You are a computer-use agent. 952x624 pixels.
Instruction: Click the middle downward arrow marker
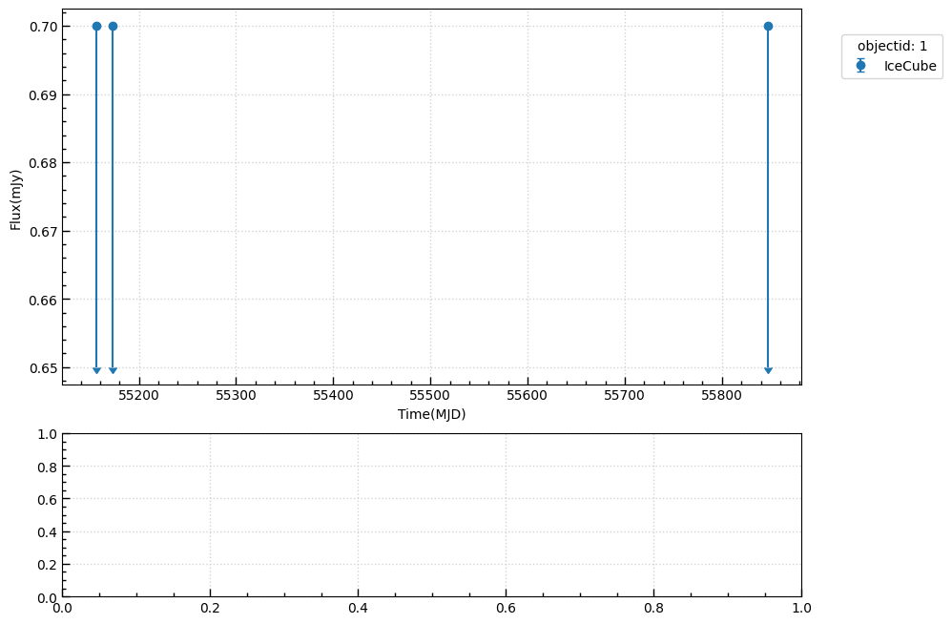[113, 367]
